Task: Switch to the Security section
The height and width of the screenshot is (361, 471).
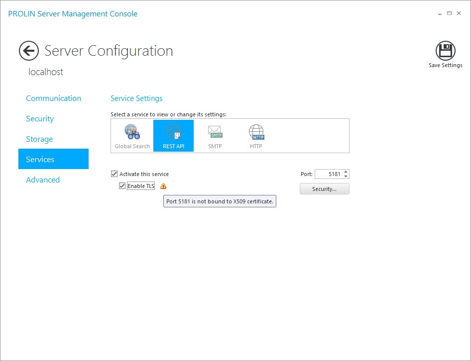Action: (x=40, y=119)
